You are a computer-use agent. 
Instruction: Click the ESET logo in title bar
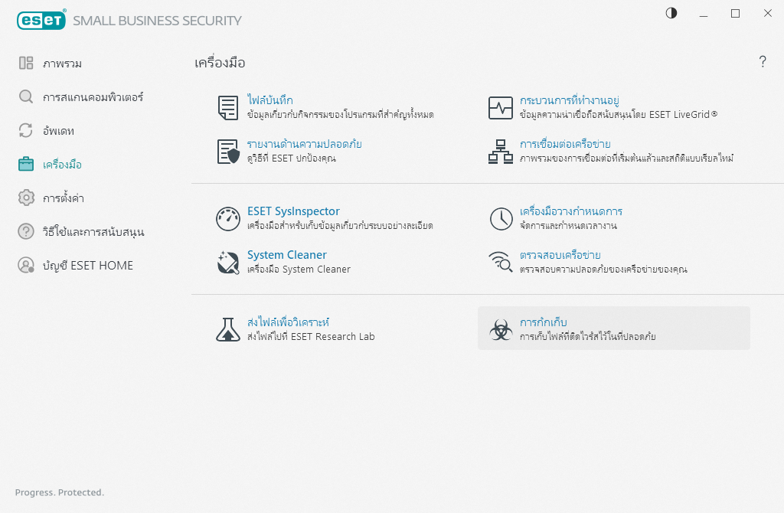[41, 20]
